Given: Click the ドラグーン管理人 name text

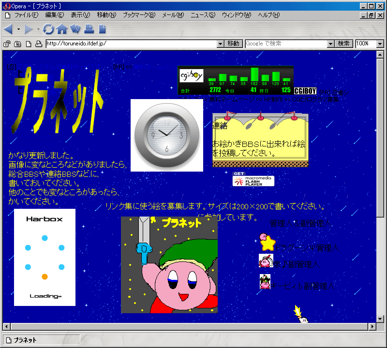Looking at the screenshot, I should coord(307,247).
